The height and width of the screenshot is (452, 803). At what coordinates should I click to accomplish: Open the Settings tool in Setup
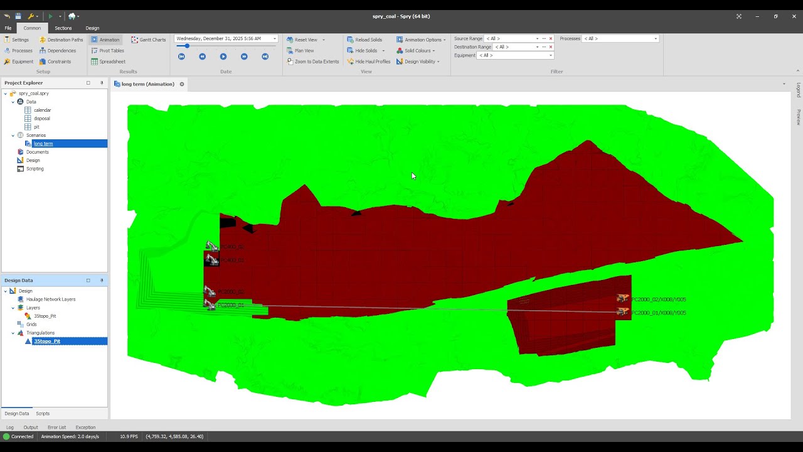(16, 40)
